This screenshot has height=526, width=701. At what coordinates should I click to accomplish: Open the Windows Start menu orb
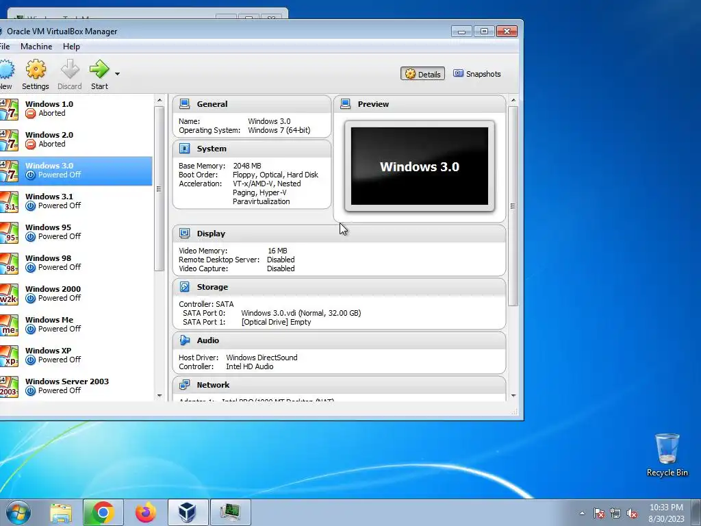click(18, 512)
